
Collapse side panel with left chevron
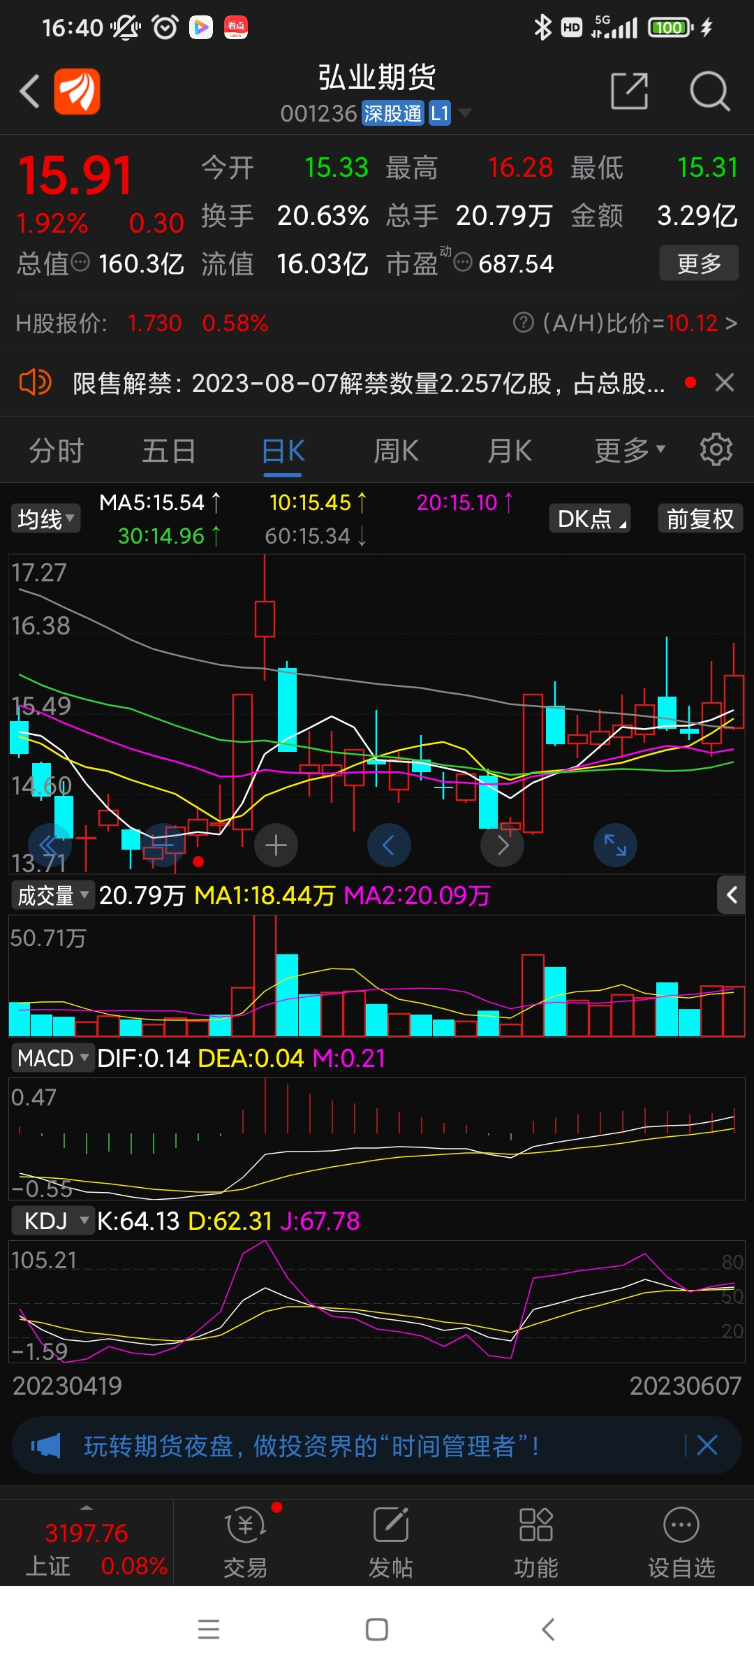(731, 895)
